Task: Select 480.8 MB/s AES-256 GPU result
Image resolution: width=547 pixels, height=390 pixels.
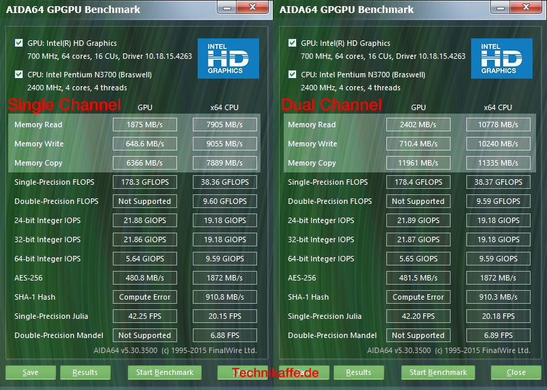Action: click(145, 278)
